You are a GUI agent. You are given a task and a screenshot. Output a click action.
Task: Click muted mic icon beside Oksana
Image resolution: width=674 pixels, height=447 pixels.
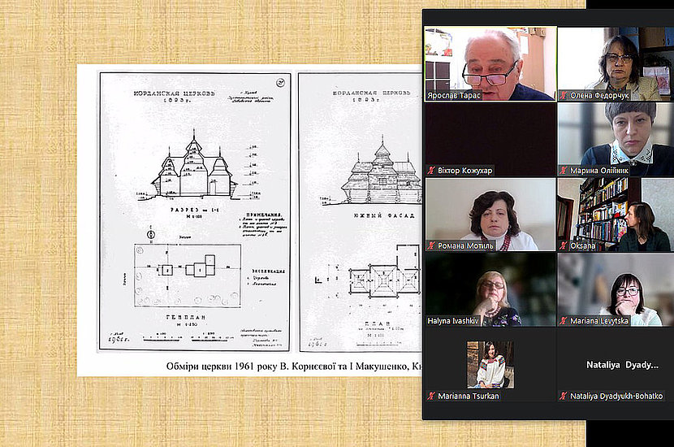[x=563, y=245]
